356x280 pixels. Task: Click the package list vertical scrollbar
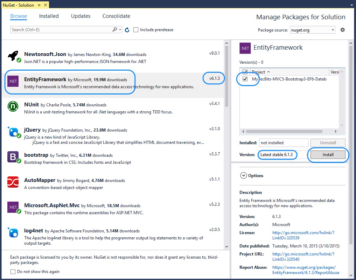[226, 76]
